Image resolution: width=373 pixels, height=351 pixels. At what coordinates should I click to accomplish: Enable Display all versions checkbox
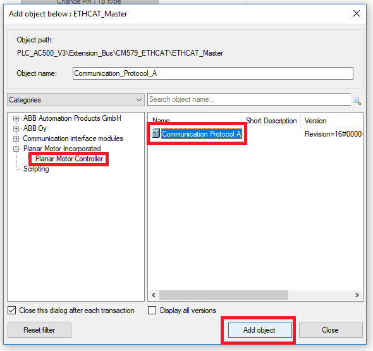152,311
